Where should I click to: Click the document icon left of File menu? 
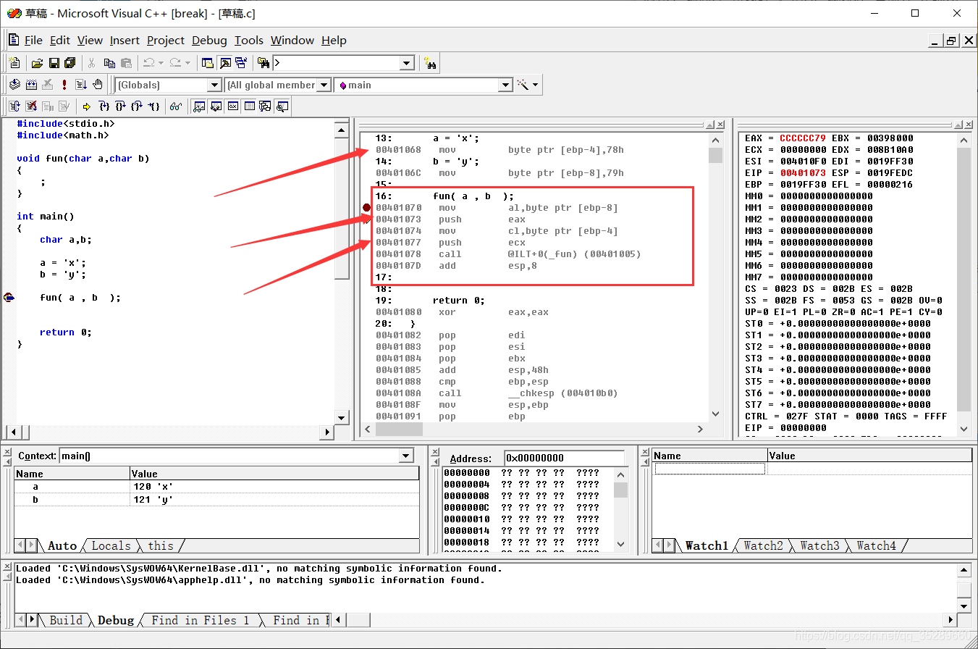tap(13, 40)
